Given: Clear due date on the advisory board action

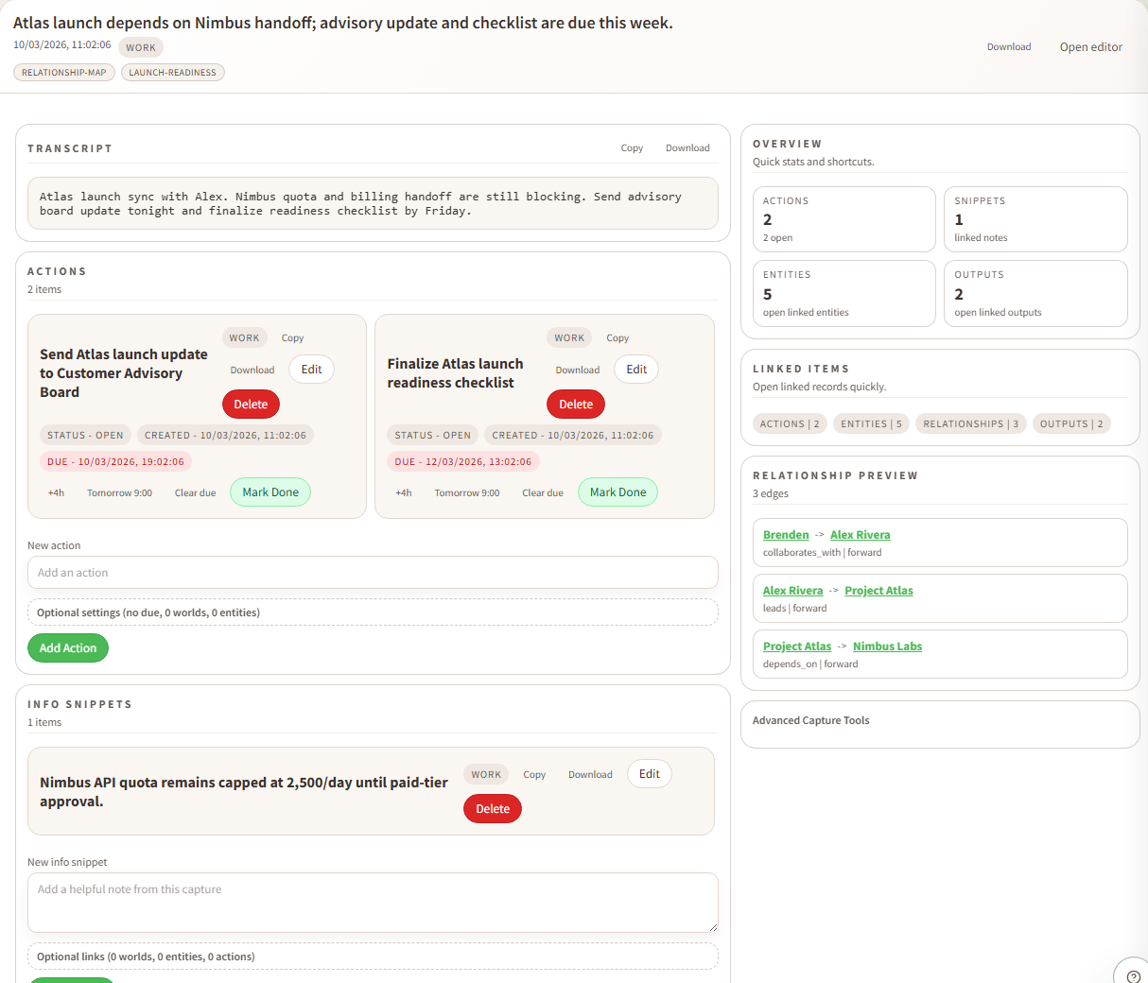Looking at the screenshot, I should 195,491.
